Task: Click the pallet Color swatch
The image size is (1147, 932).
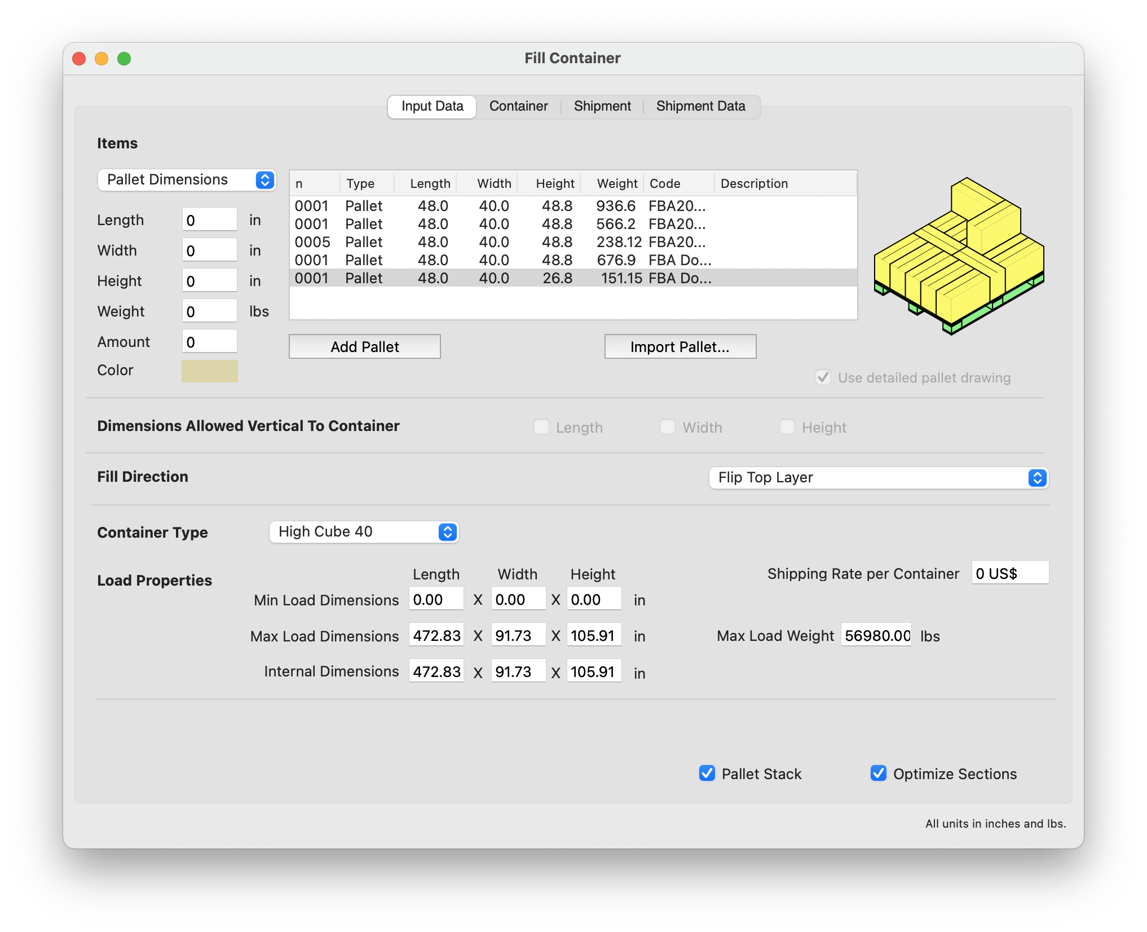Action: click(x=210, y=371)
